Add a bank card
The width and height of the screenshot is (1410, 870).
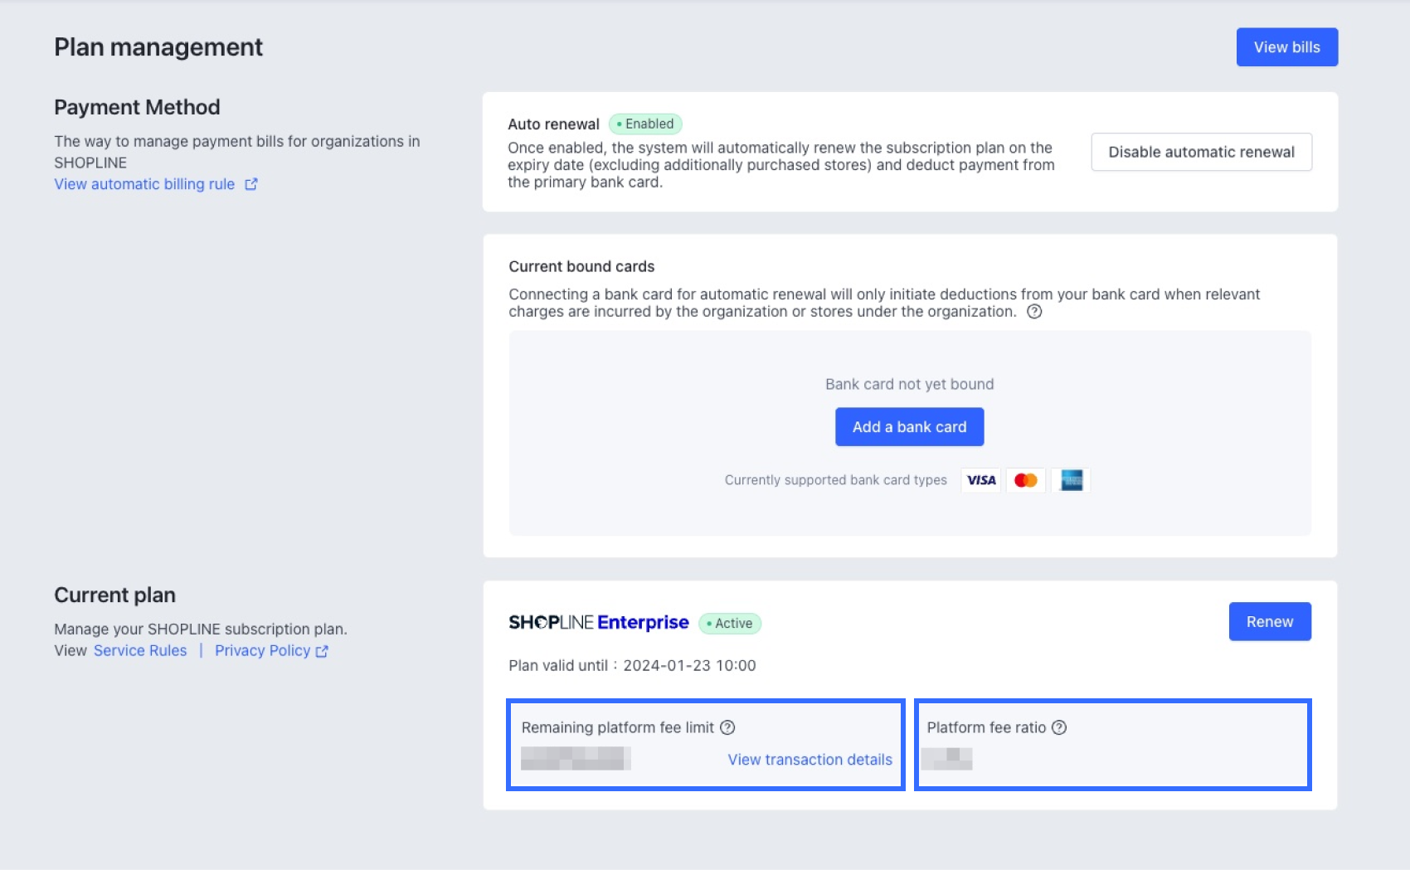coord(909,426)
